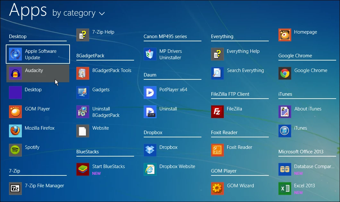Launch the Google Chrome icon
340x202 pixels.
pos(285,73)
